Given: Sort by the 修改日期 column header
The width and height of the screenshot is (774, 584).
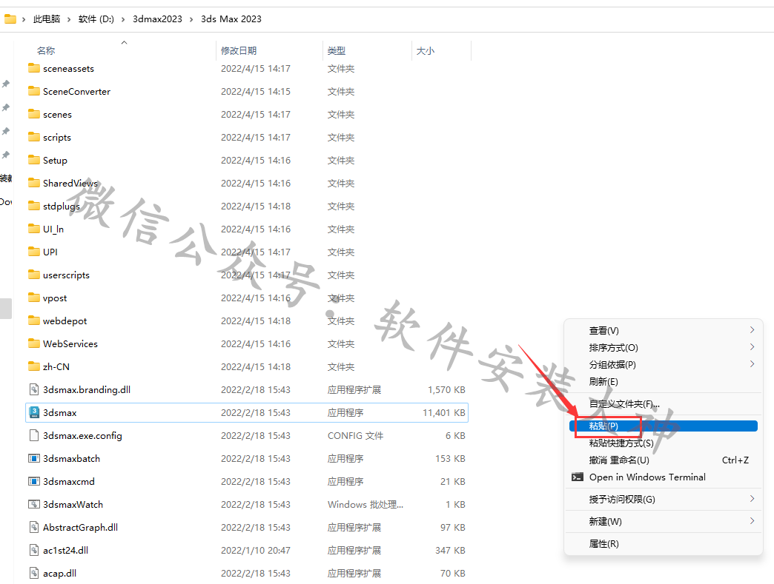Looking at the screenshot, I should [239, 50].
